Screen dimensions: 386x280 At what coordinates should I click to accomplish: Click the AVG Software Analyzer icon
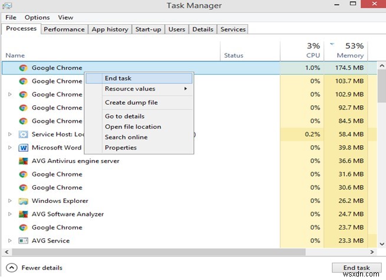(23, 214)
